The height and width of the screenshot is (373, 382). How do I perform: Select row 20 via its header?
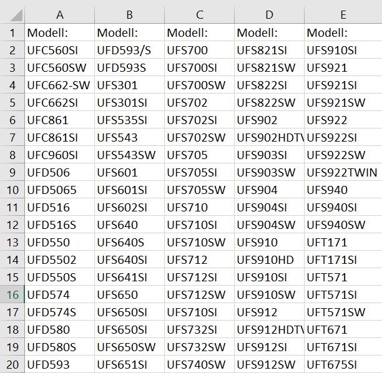click(12, 365)
